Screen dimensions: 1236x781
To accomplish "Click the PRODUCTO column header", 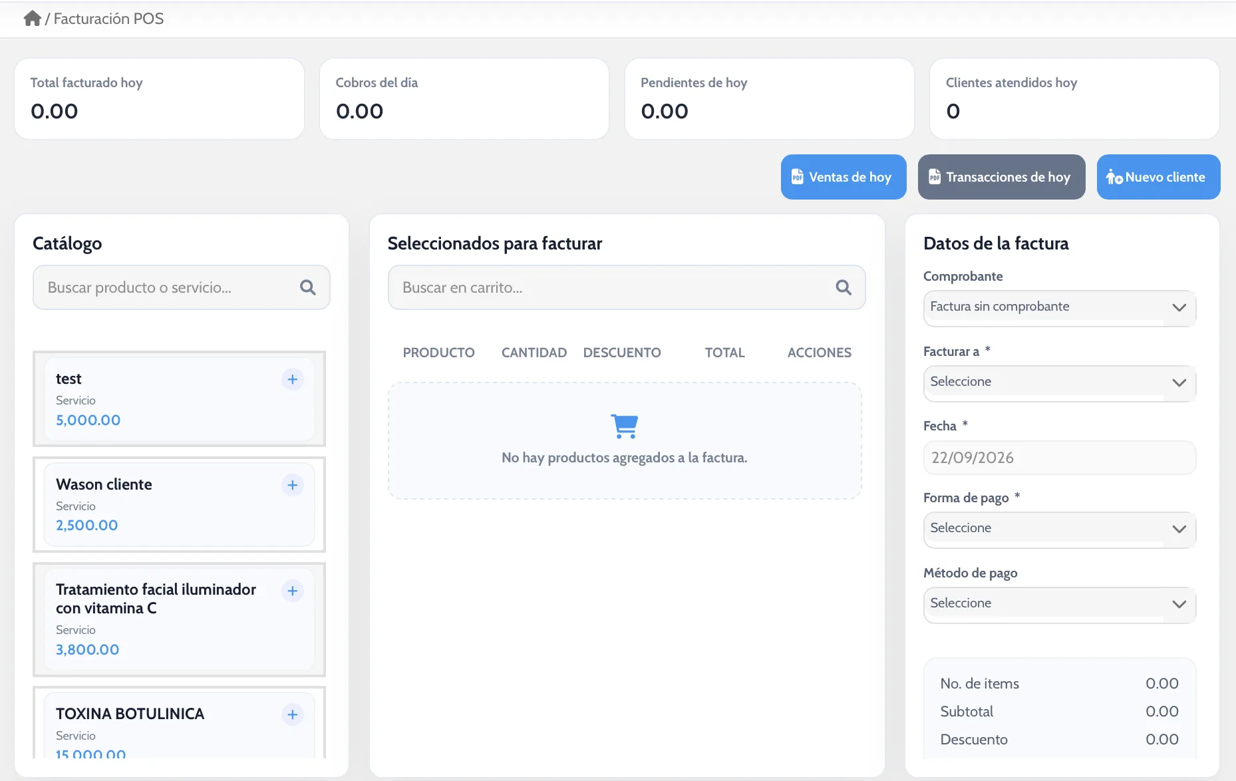I will click(438, 353).
